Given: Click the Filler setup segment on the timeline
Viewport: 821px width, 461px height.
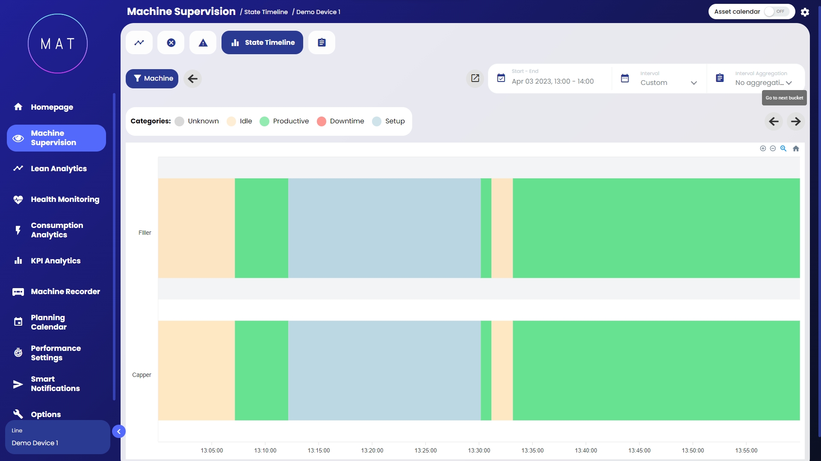Looking at the screenshot, I should click(x=384, y=228).
